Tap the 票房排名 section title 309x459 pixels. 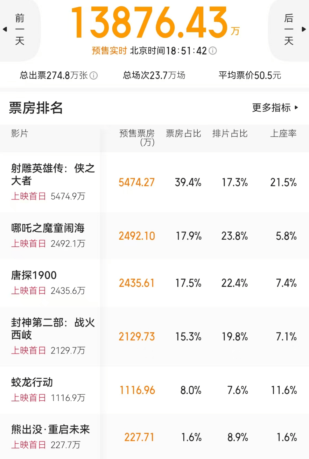[36, 108]
